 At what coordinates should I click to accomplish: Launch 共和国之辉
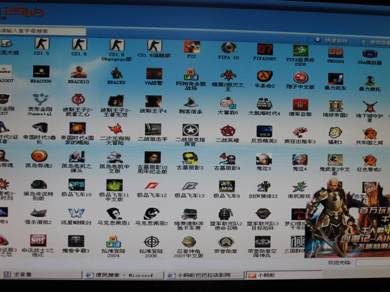tap(370, 134)
